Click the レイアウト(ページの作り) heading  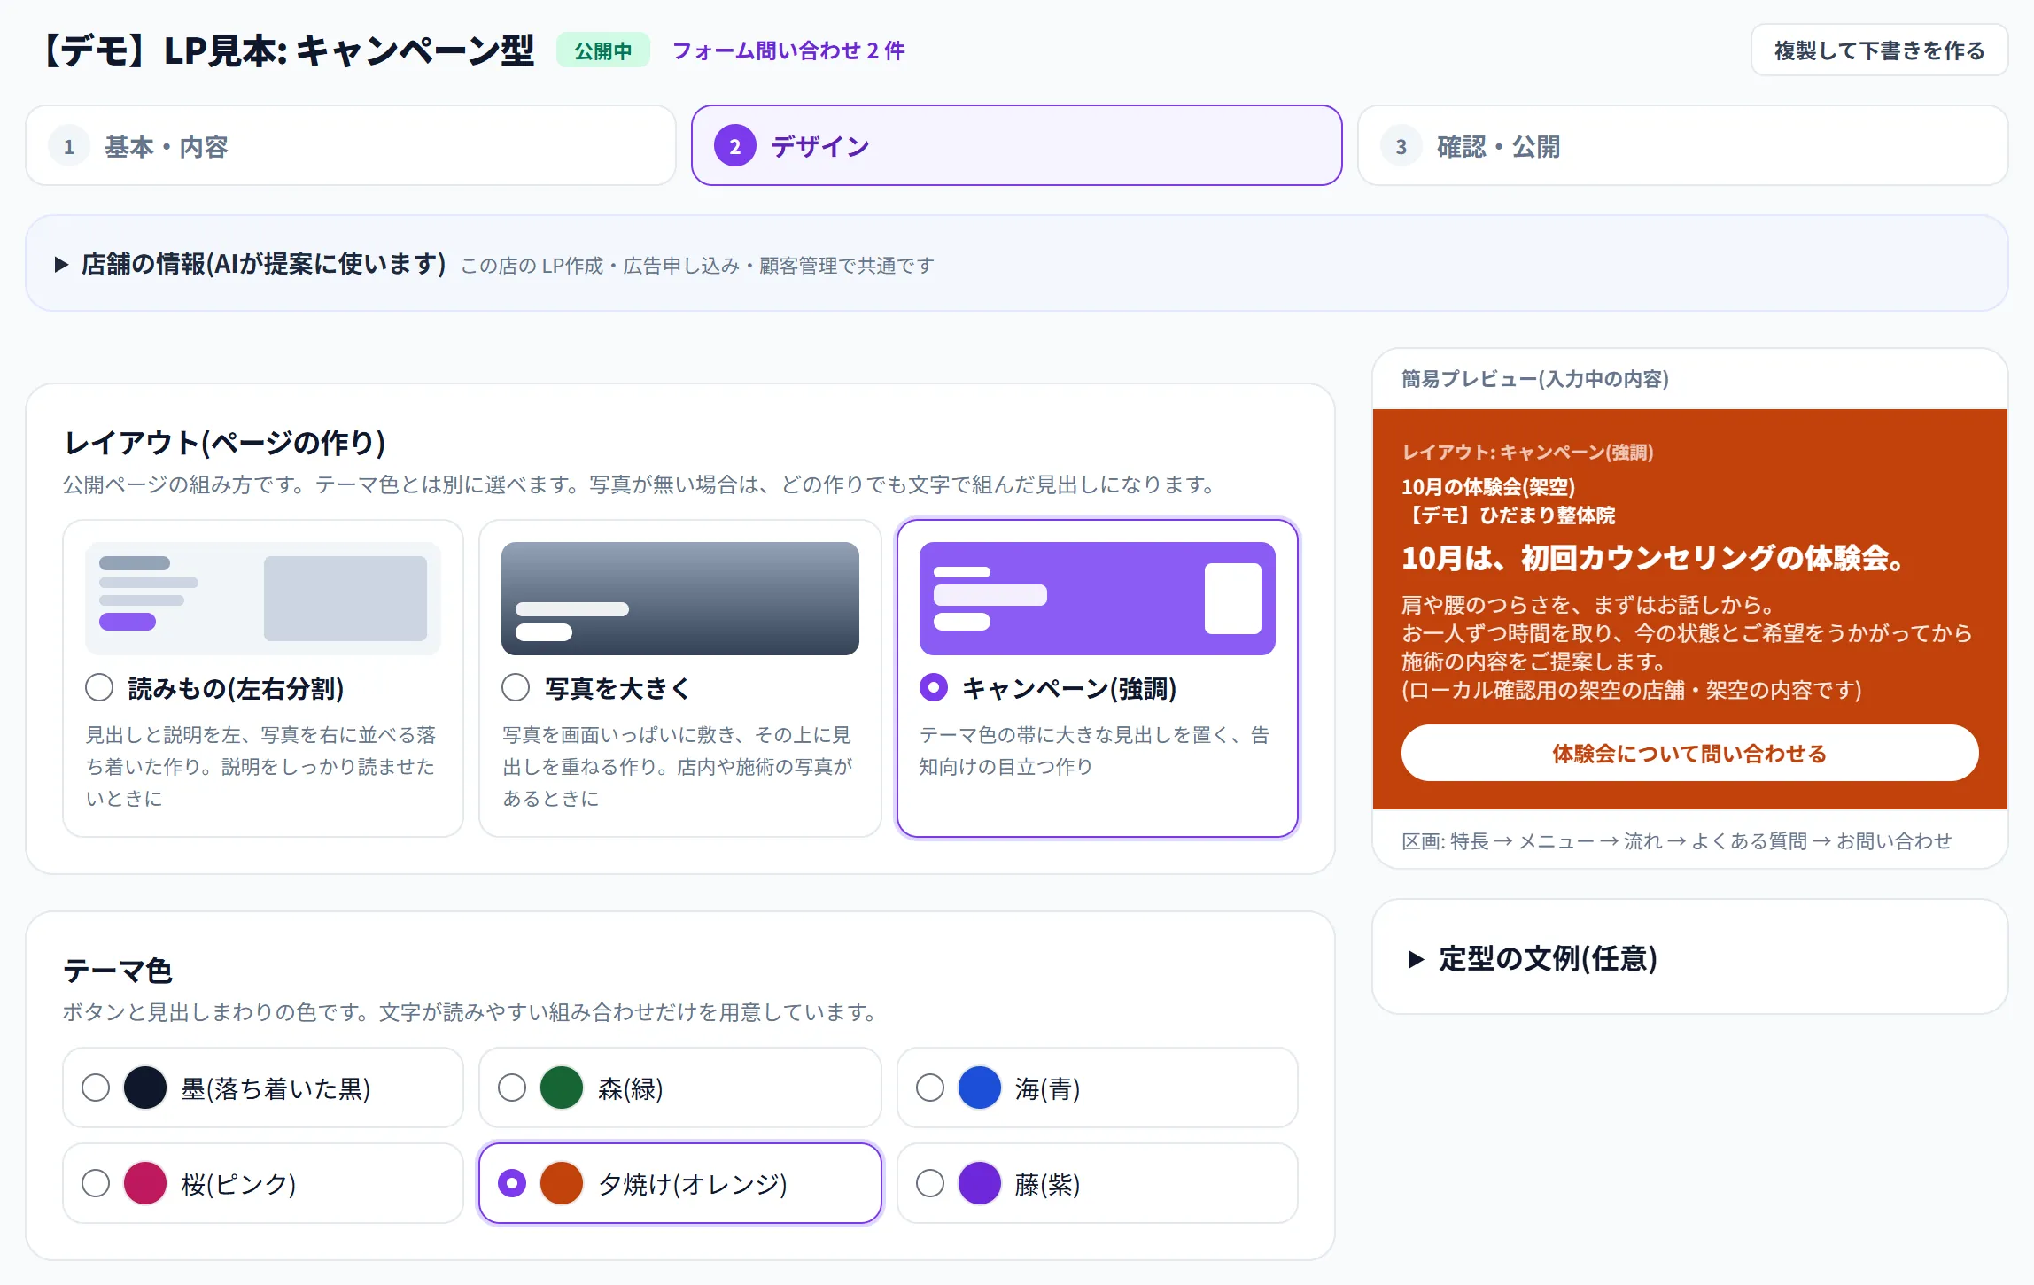click(x=225, y=443)
